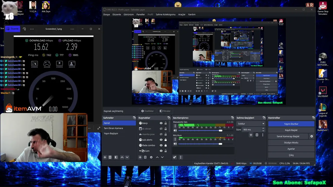Open the Paneller menu
The width and height of the screenshot is (333, 187).
(x=140, y=15)
